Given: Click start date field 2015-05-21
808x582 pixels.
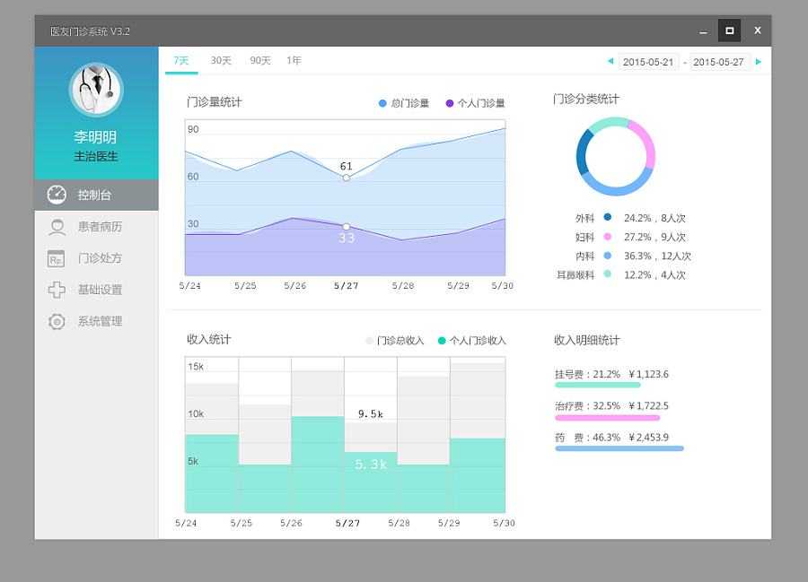Looking at the screenshot, I should [x=648, y=62].
